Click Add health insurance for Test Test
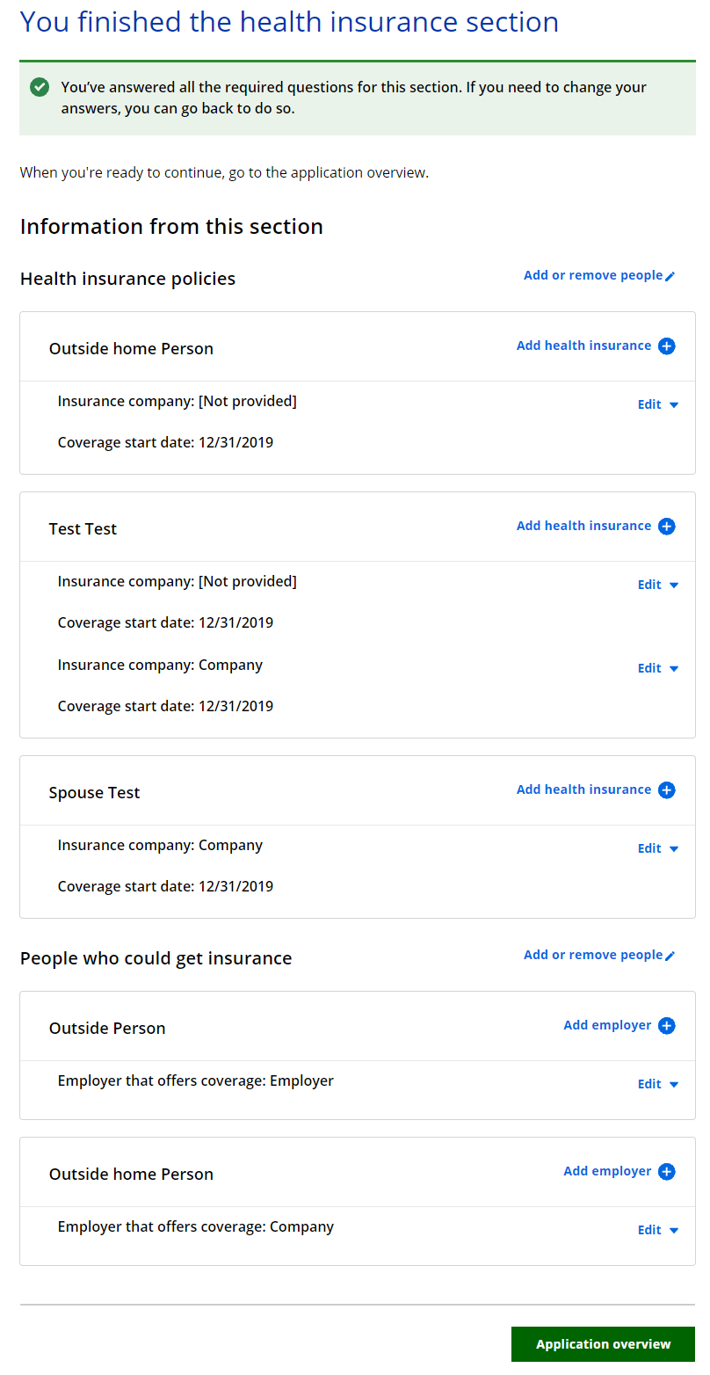The image size is (710, 1375). pos(583,526)
